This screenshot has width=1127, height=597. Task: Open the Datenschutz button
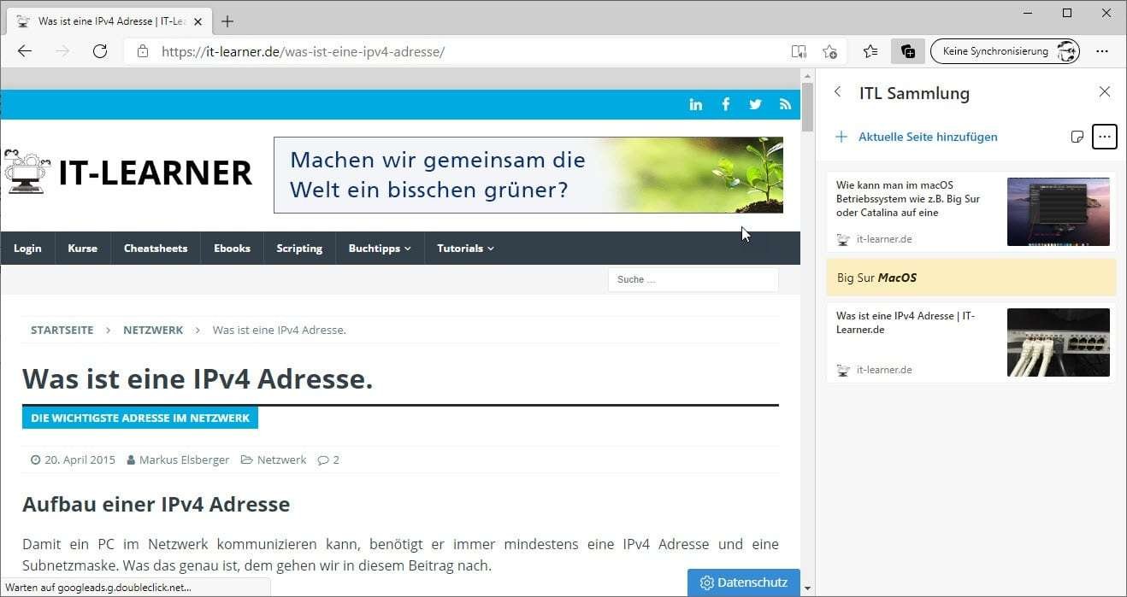743,582
